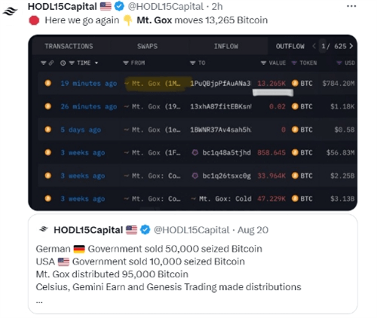Click the HODL15Capital profile avatar at top
This screenshot has height=318, width=377.
click(11, 11)
